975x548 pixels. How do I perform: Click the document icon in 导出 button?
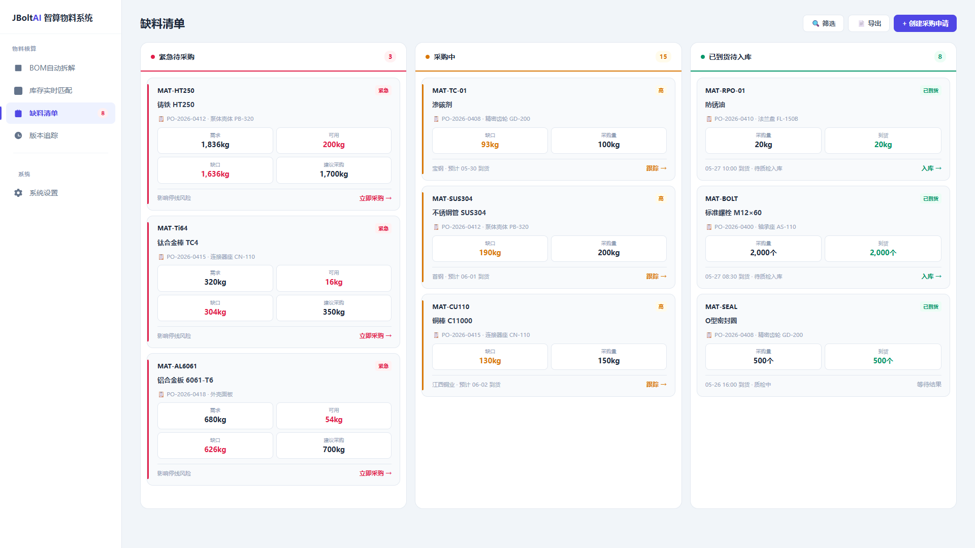pyautogui.click(x=861, y=23)
